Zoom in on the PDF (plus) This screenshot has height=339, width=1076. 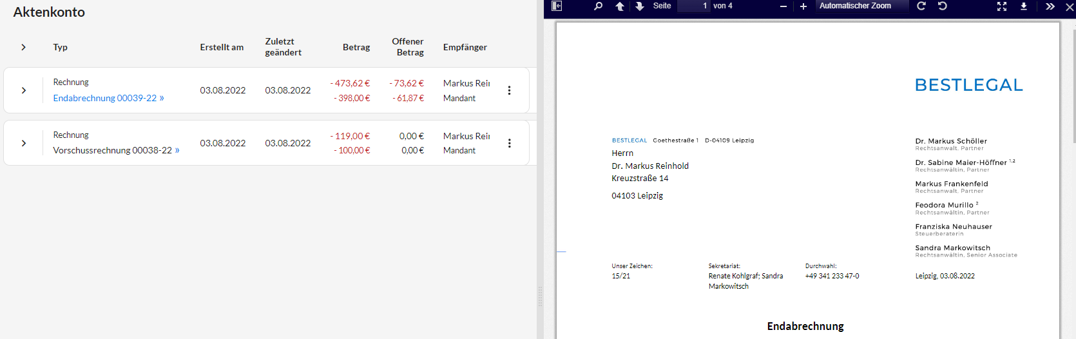(x=803, y=6)
